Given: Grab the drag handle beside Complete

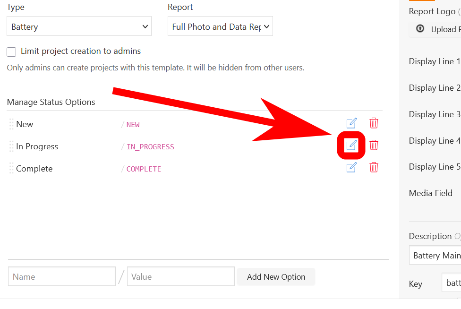Looking at the screenshot, I should [x=11, y=168].
